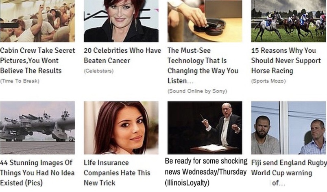Open the airplane cabin crew thumbnail
327x192 pixels.
pos(37,21)
